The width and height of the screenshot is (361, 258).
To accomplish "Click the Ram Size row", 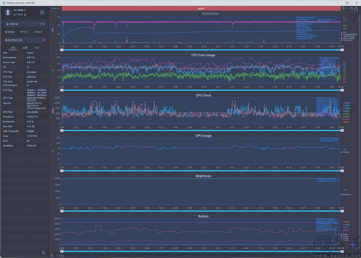I will tap(25, 127).
